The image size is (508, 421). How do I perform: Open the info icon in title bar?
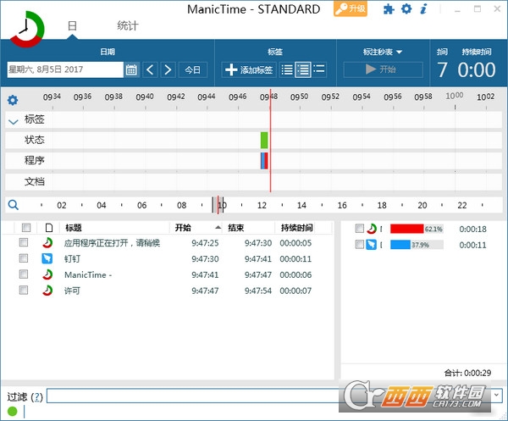point(423,8)
